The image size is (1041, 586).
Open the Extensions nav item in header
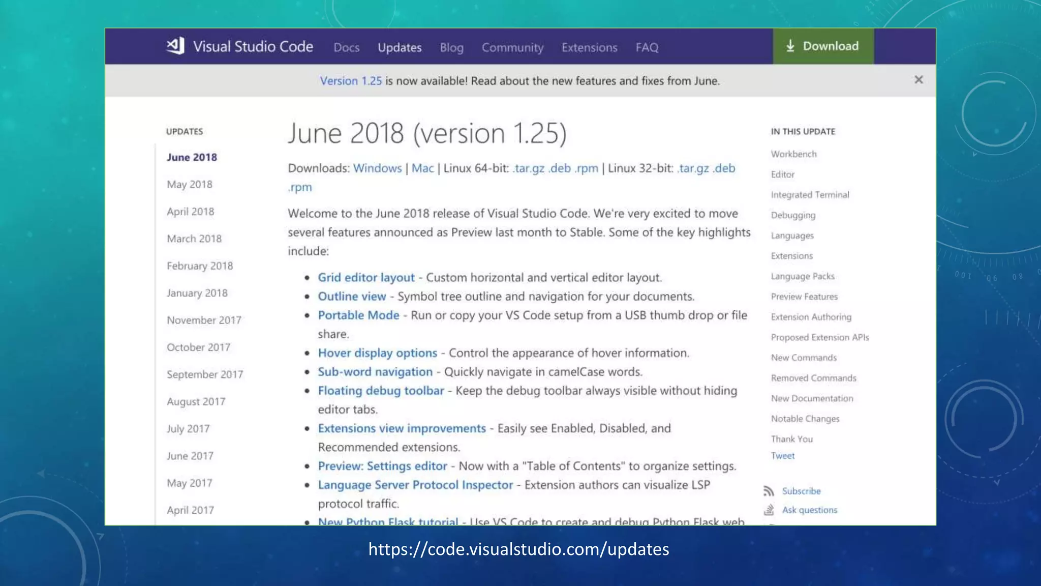[589, 47]
